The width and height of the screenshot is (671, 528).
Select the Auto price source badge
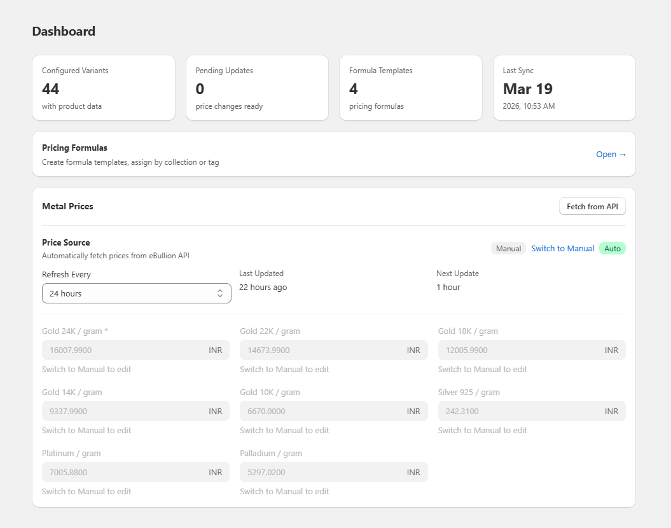[612, 248]
